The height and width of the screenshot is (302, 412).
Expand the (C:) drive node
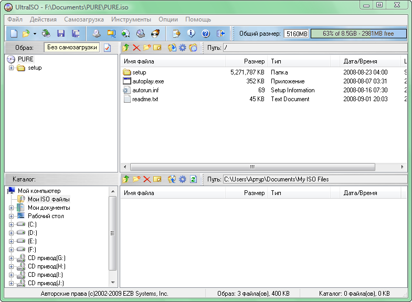[12, 225]
